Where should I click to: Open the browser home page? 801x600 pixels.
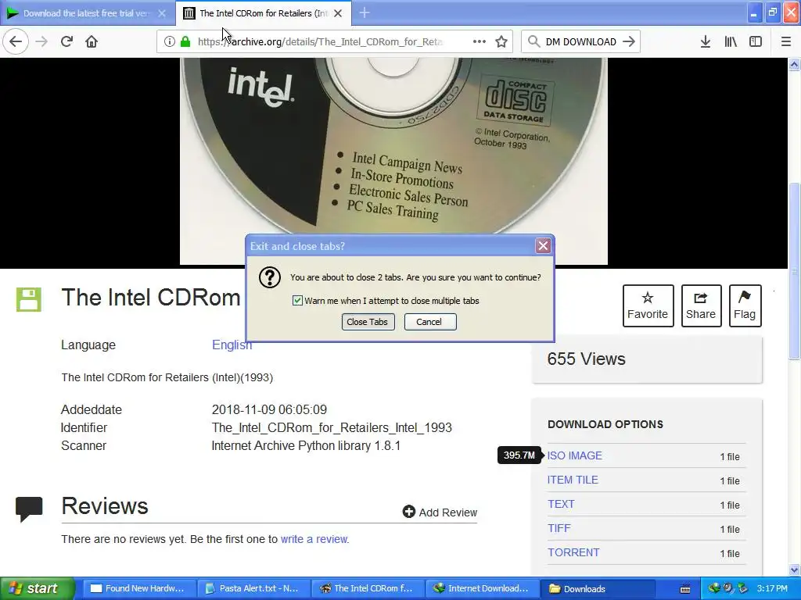92,41
